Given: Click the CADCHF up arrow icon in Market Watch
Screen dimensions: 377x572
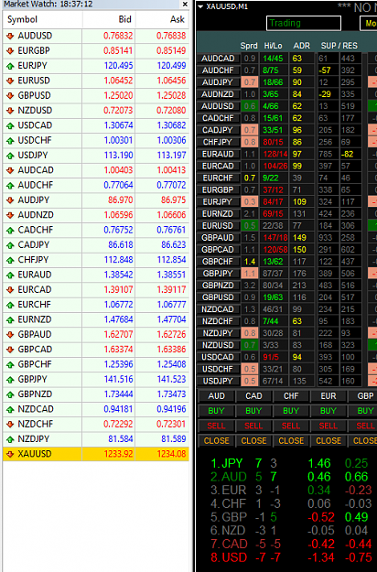Looking at the screenshot, I should (10, 231).
